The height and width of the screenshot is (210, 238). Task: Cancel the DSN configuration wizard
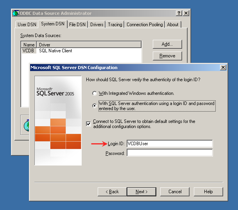pyautogui.click(x=175, y=192)
